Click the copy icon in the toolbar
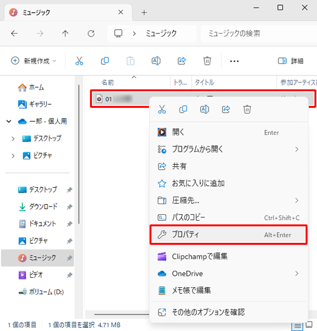 pyautogui.click(x=105, y=61)
